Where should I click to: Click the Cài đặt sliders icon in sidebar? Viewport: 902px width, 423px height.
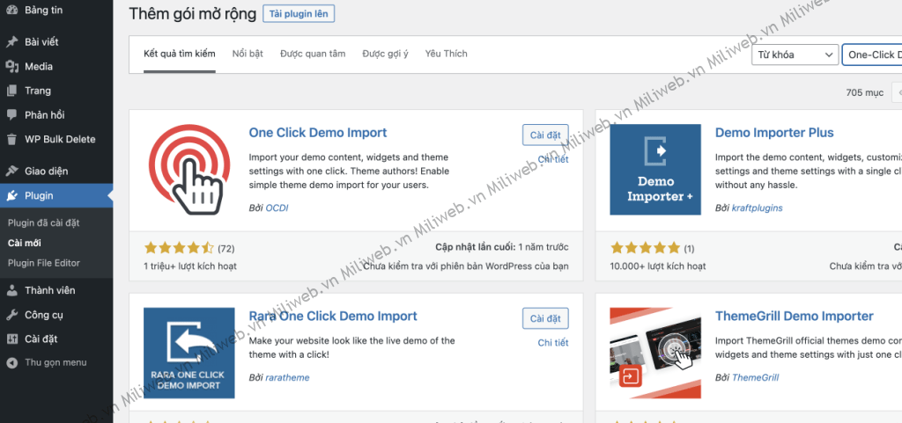(x=12, y=339)
